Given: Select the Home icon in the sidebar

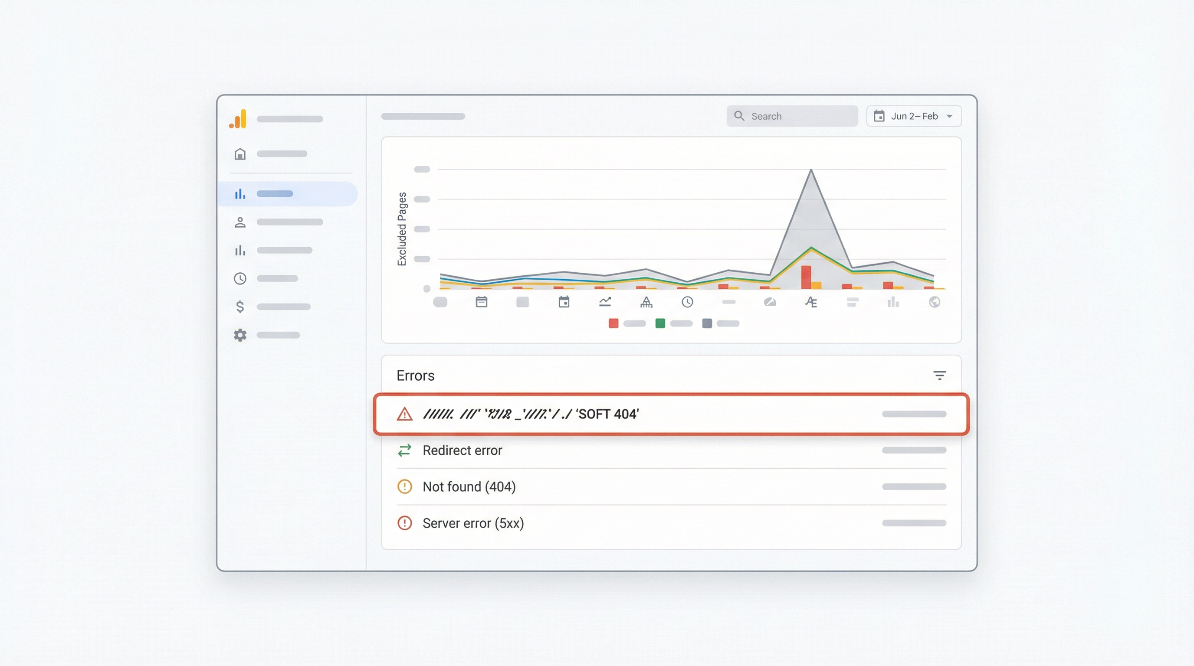Looking at the screenshot, I should click(240, 154).
